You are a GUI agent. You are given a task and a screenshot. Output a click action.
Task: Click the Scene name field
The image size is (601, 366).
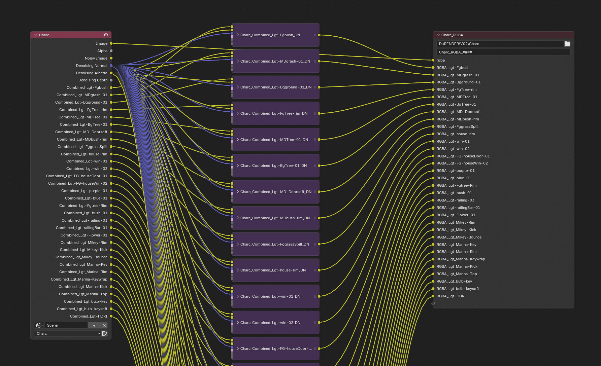(66, 325)
